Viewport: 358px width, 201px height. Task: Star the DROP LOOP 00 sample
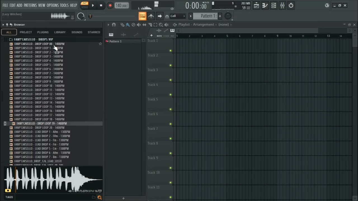[x=100, y=44]
